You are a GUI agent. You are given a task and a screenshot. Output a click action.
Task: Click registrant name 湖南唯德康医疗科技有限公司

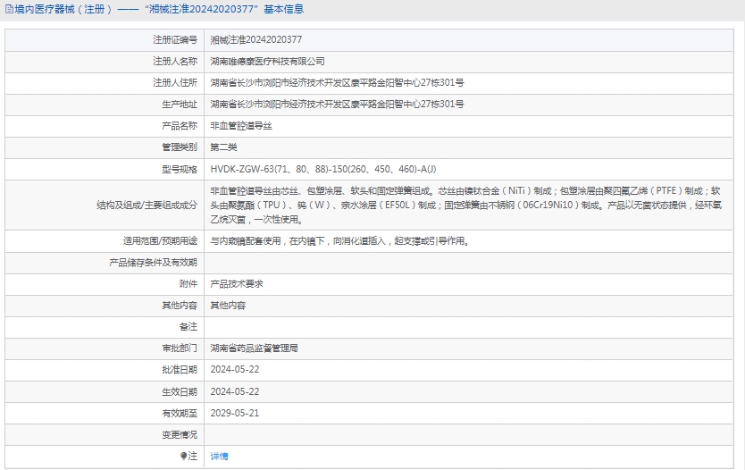[x=267, y=62]
